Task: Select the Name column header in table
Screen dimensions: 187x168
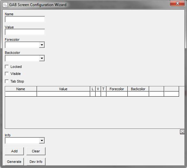Action: 21,89
